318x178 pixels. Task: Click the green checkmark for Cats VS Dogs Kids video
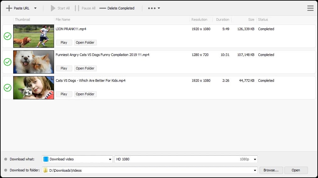click(x=8, y=88)
